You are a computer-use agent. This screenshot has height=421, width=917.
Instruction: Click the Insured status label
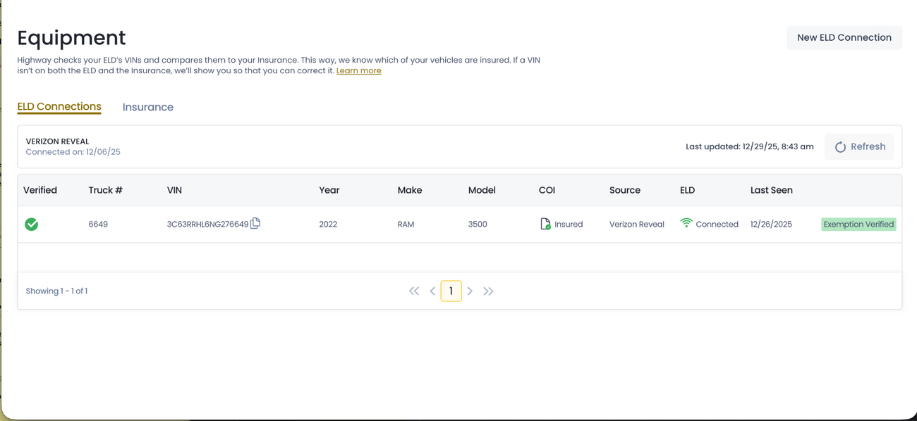[569, 224]
